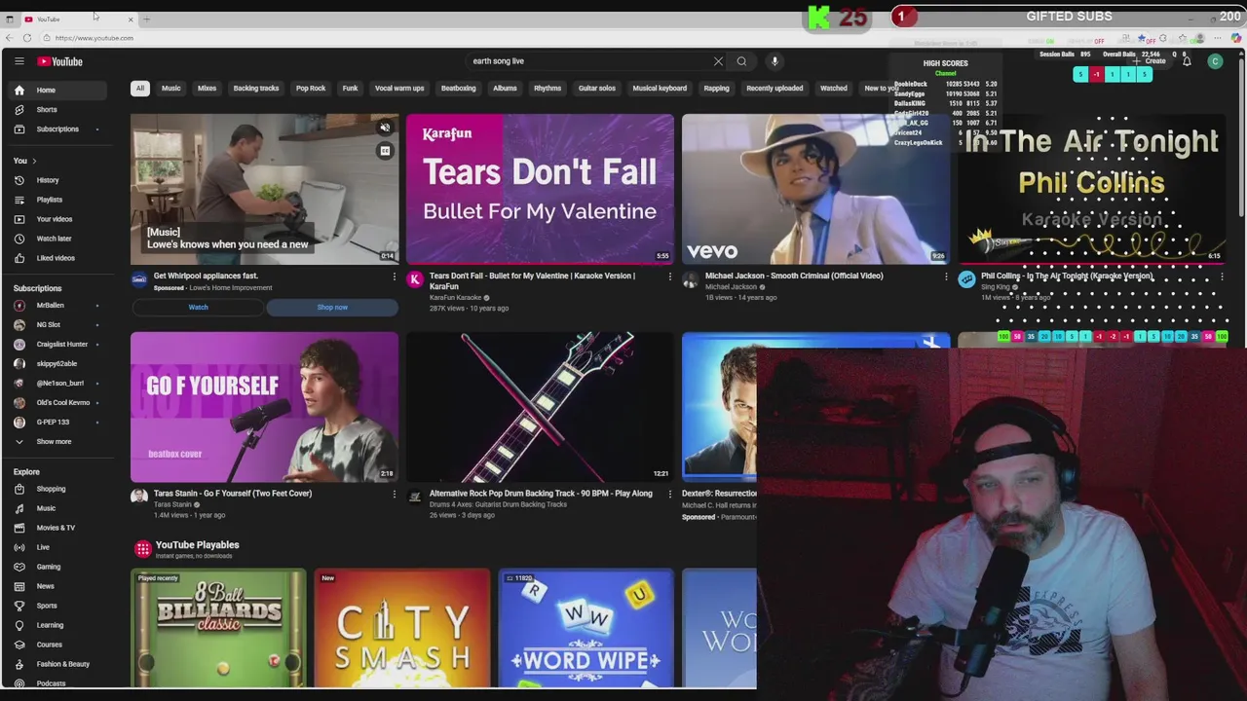Select the Backing tracks filter chip
The image size is (1247, 701).
(x=256, y=89)
